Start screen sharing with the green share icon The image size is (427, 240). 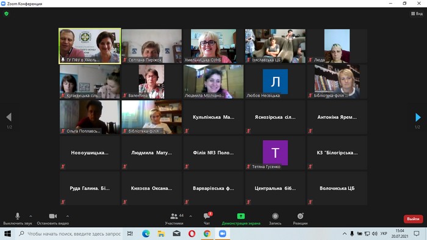[241, 216]
